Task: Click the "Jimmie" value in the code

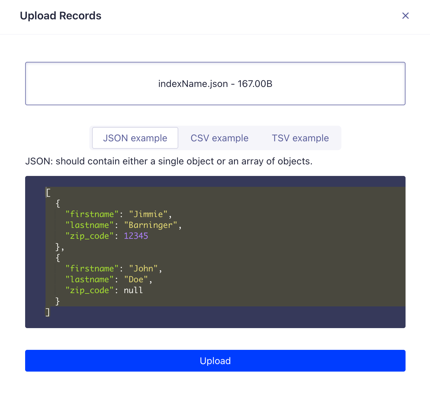Action: (148, 214)
